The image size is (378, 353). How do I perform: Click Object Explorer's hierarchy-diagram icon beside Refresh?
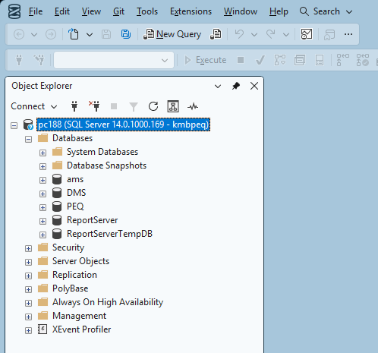[173, 106]
